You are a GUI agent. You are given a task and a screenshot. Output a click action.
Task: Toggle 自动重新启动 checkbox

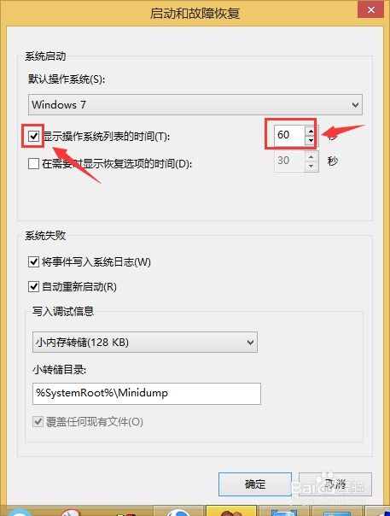(33, 287)
